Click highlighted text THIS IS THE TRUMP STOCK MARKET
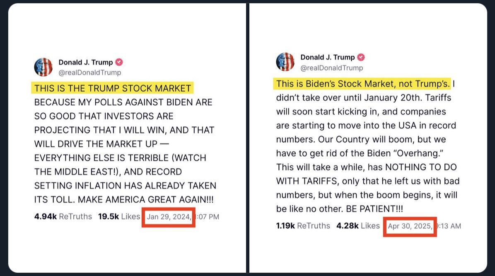The image size is (495, 276). coord(113,88)
